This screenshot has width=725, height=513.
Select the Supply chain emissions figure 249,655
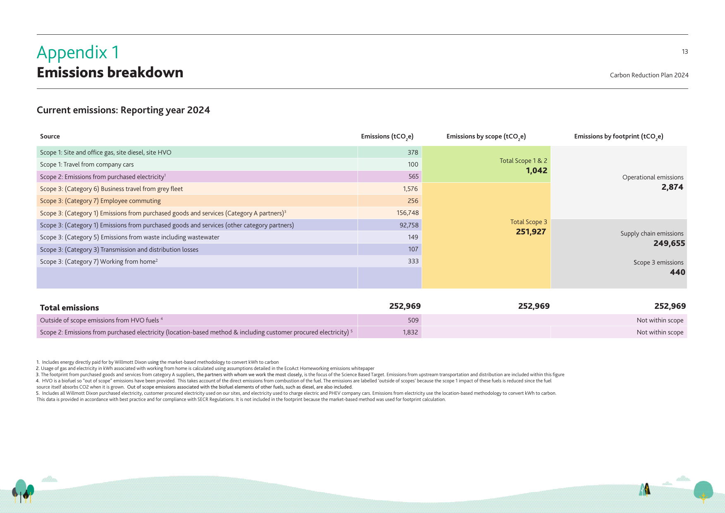point(669,243)
